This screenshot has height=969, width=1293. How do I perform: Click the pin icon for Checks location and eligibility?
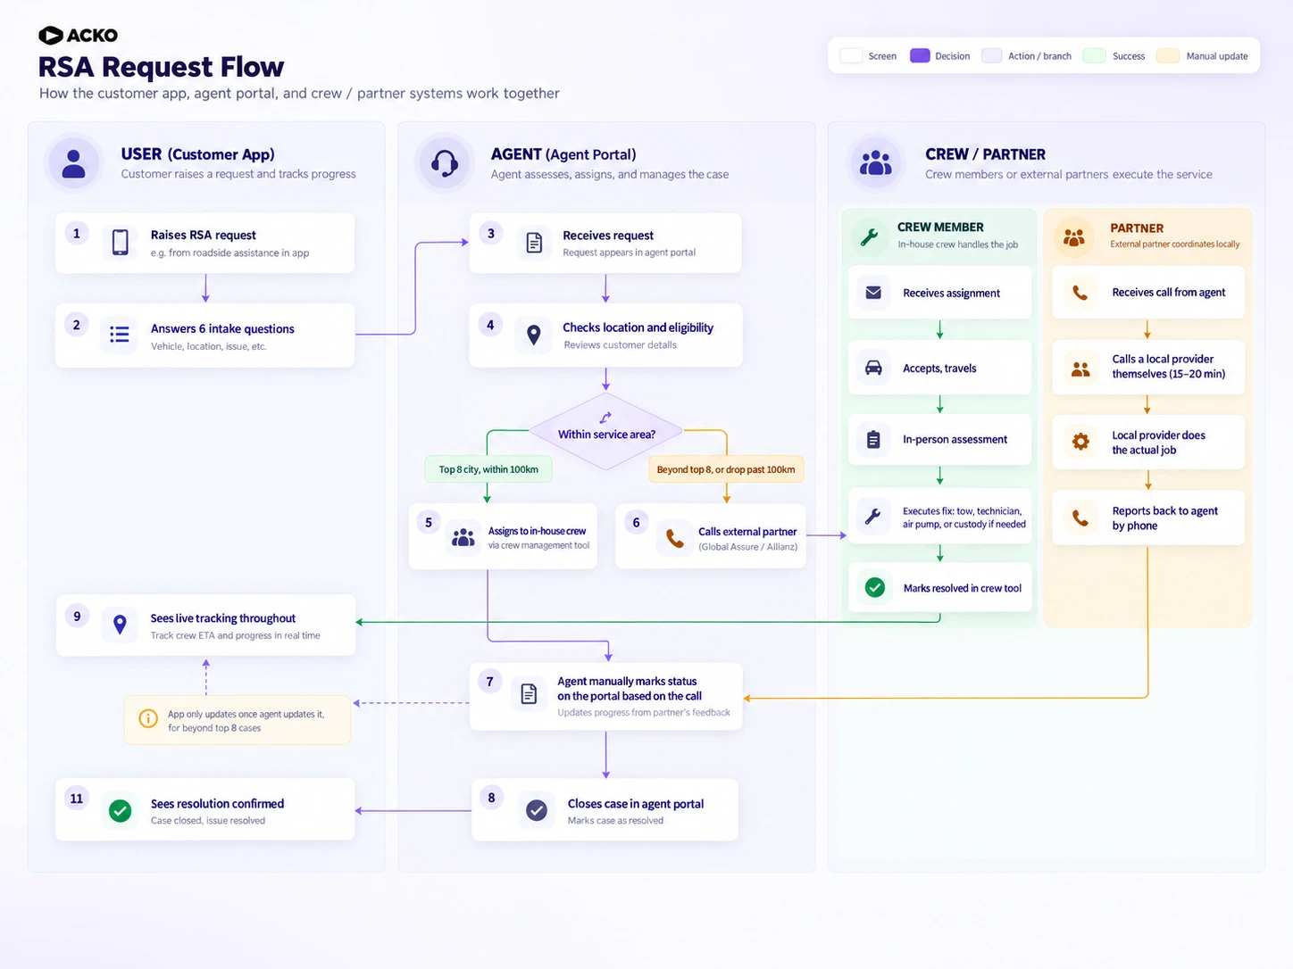pos(534,335)
